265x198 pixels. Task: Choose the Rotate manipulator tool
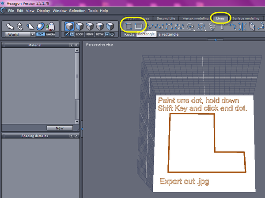20,26
